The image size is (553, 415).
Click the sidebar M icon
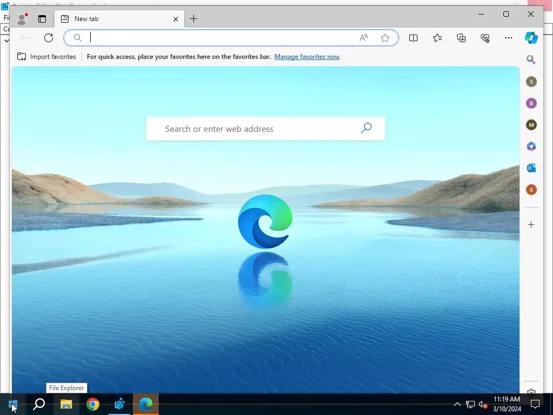click(x=531, y=125)
